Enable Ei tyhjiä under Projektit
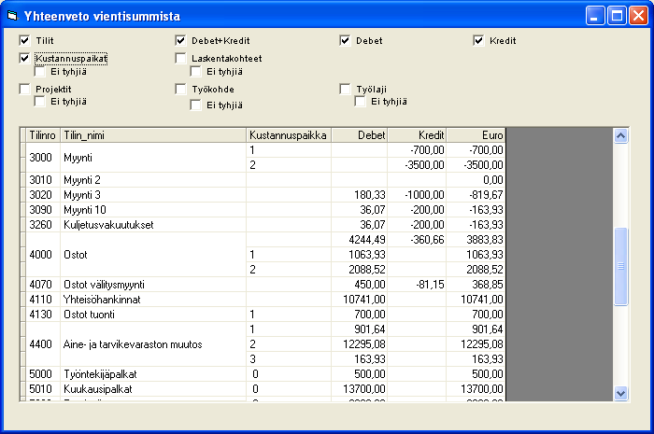The image size is (654, 434). (x=39, y=102)
